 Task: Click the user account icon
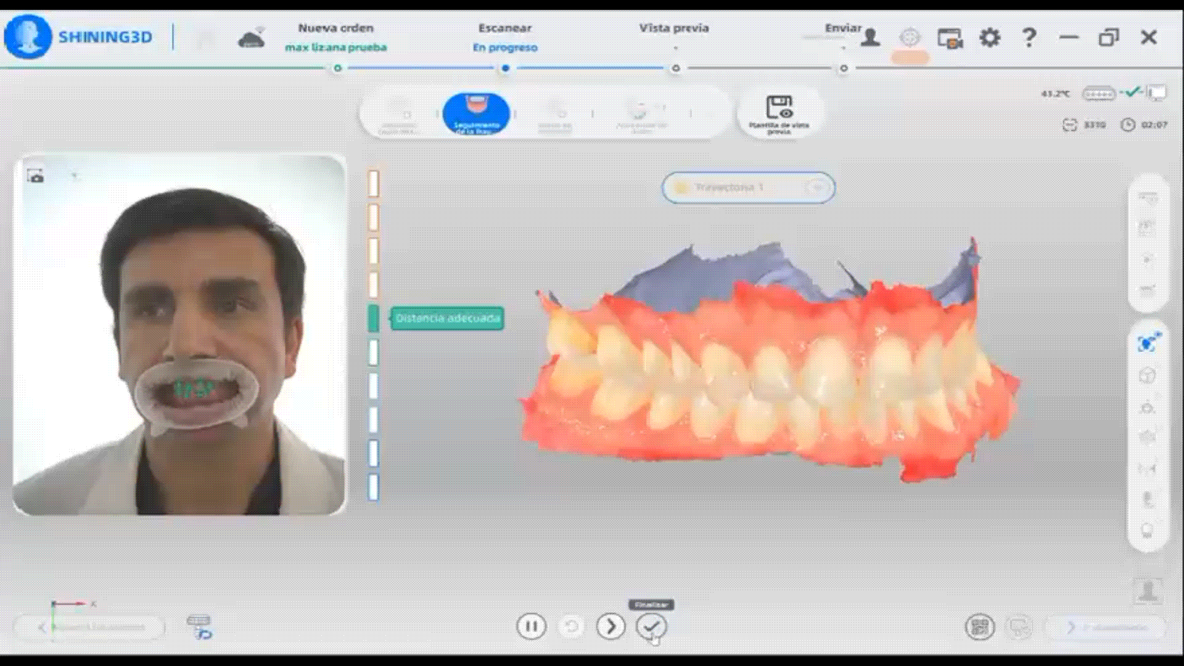point(870,38)
